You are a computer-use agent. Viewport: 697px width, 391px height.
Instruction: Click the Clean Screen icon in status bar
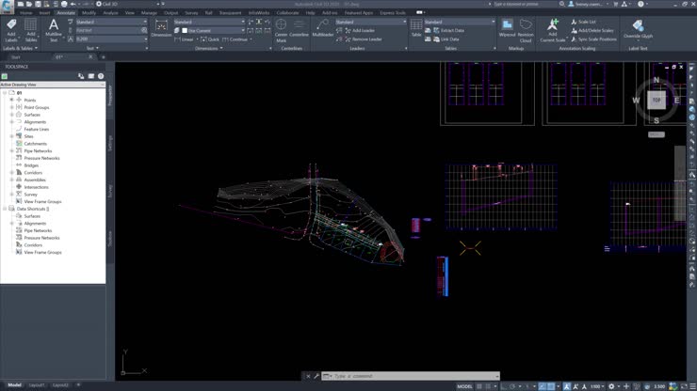coord(684,386)
